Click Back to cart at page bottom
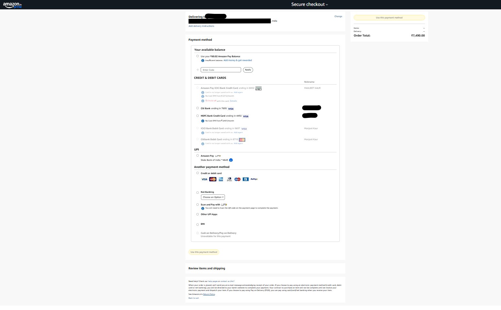501x310 pixels. [x=194, y=298]
